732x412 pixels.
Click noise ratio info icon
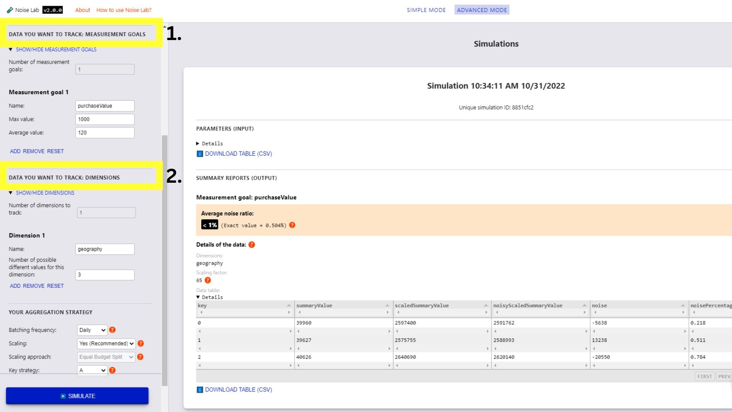tap(292, 225)
